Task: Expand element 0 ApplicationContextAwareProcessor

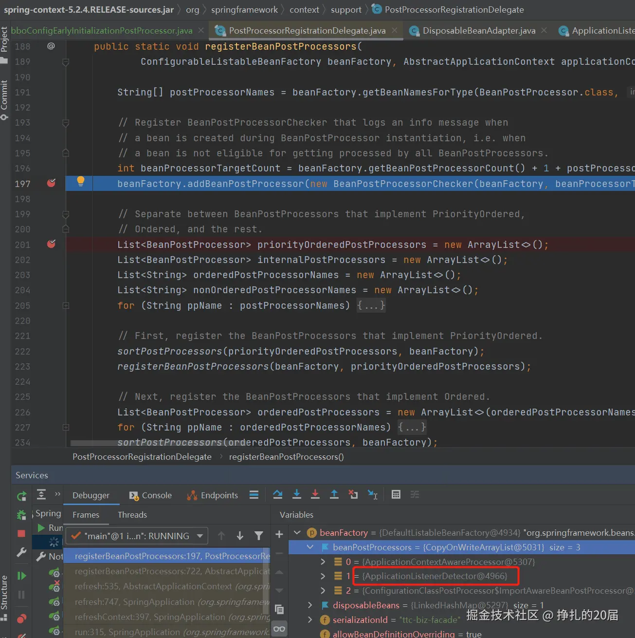Action: tap(323, 562)
